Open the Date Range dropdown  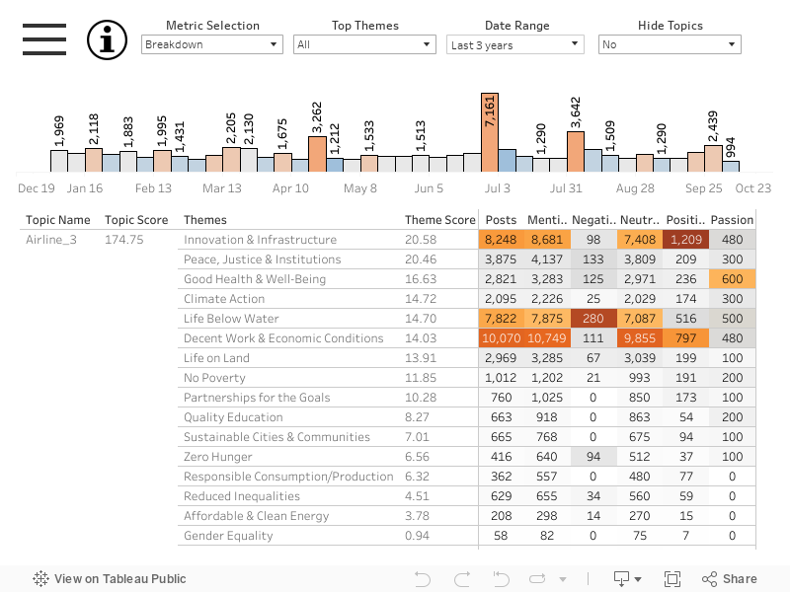515,44
